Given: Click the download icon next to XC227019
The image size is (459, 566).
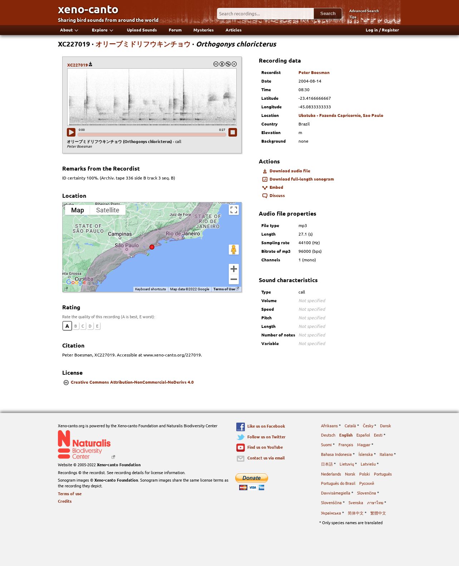Looking at the screenshot, I should (90, 64).
